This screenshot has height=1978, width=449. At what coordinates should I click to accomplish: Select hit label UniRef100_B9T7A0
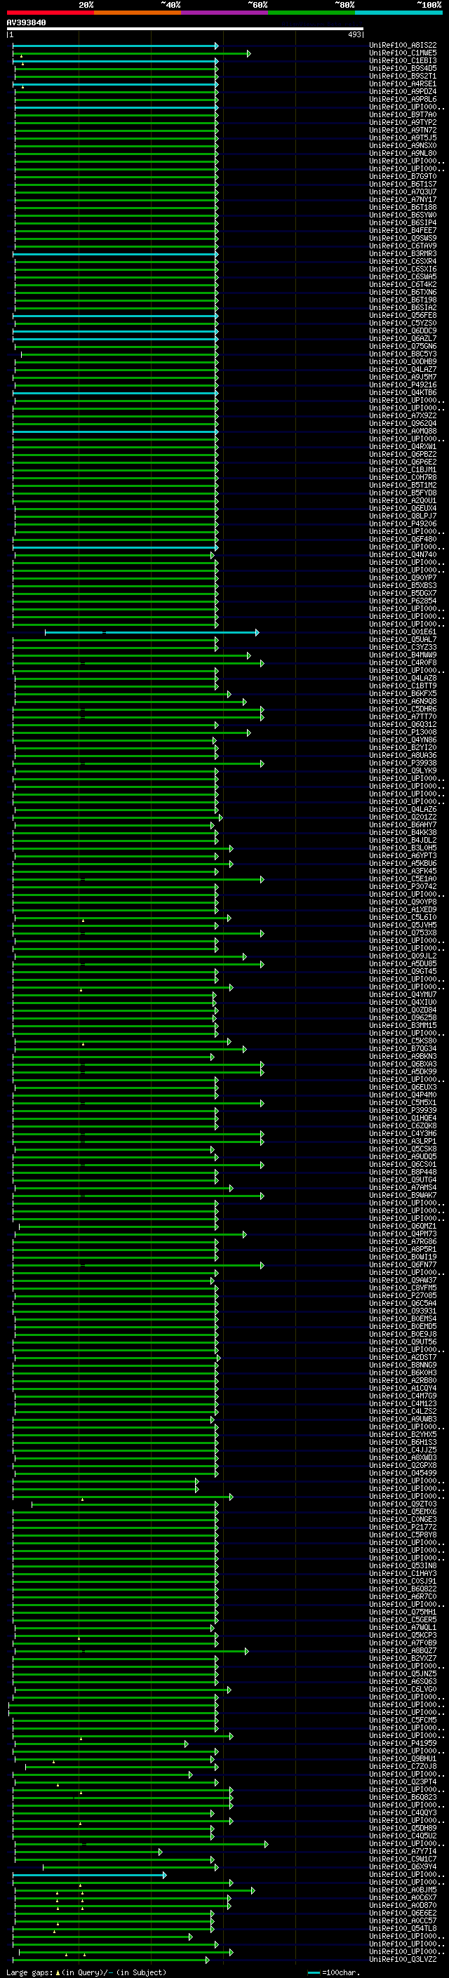coord(403,114)
